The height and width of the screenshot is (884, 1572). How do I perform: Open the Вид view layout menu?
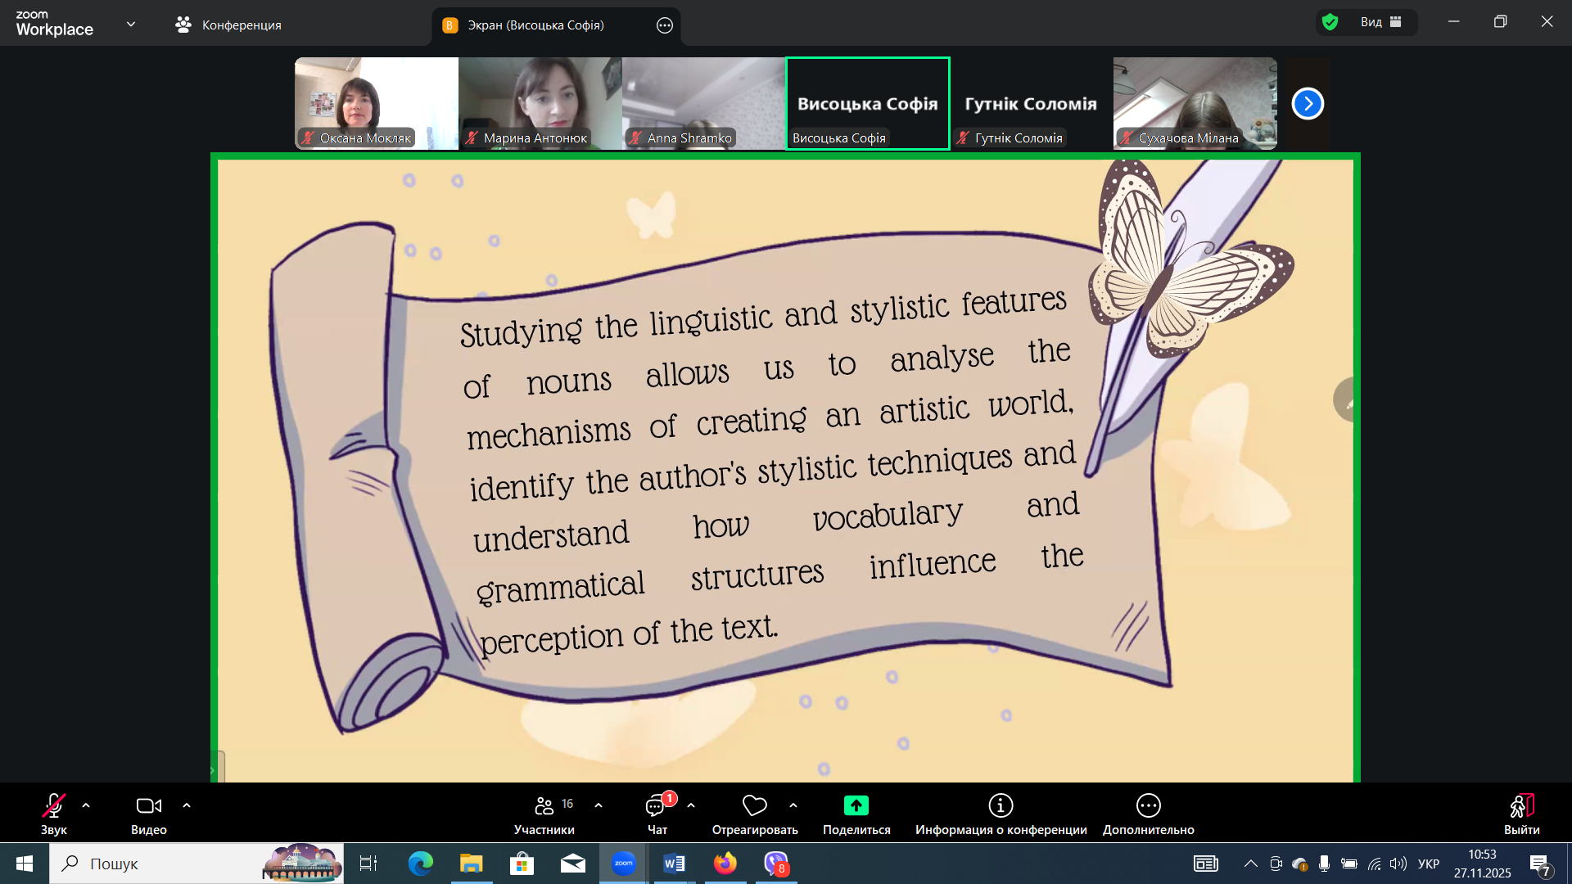tap(1380, 22)
